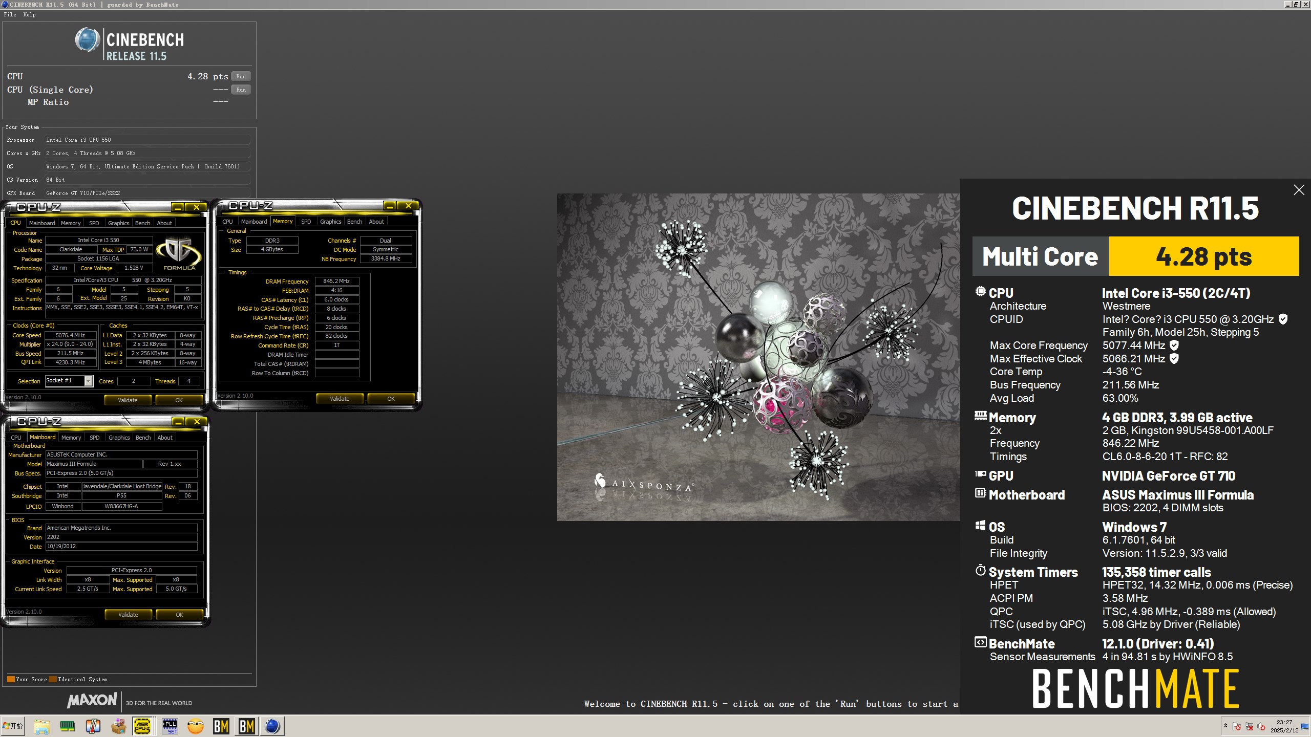
Task: Click the DRAM Frequency value 846.2 MHz
Action: click(336, 281)
